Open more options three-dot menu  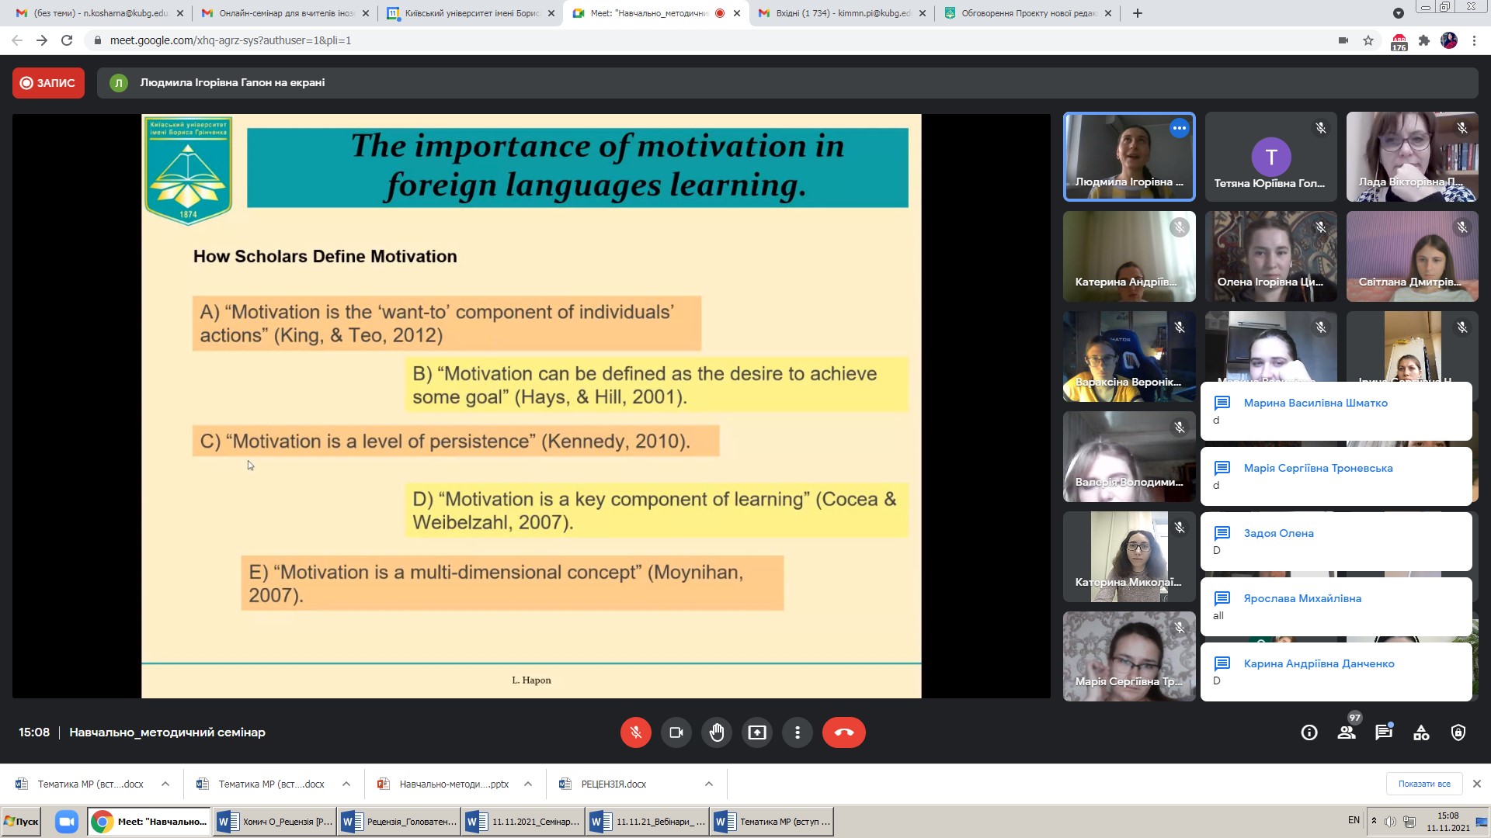797,732
